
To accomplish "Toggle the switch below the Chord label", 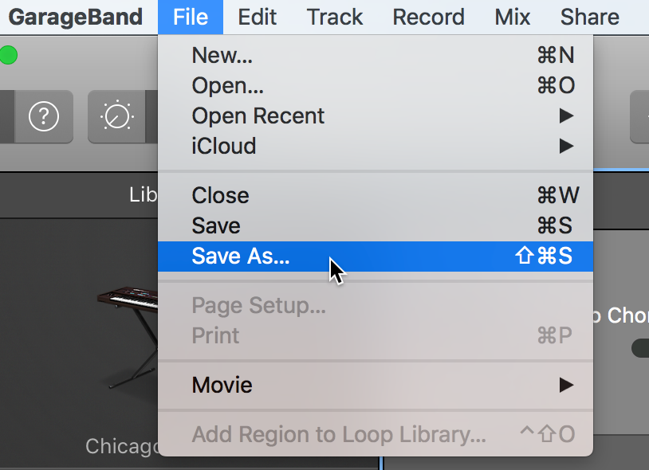I will pos(640,347).
